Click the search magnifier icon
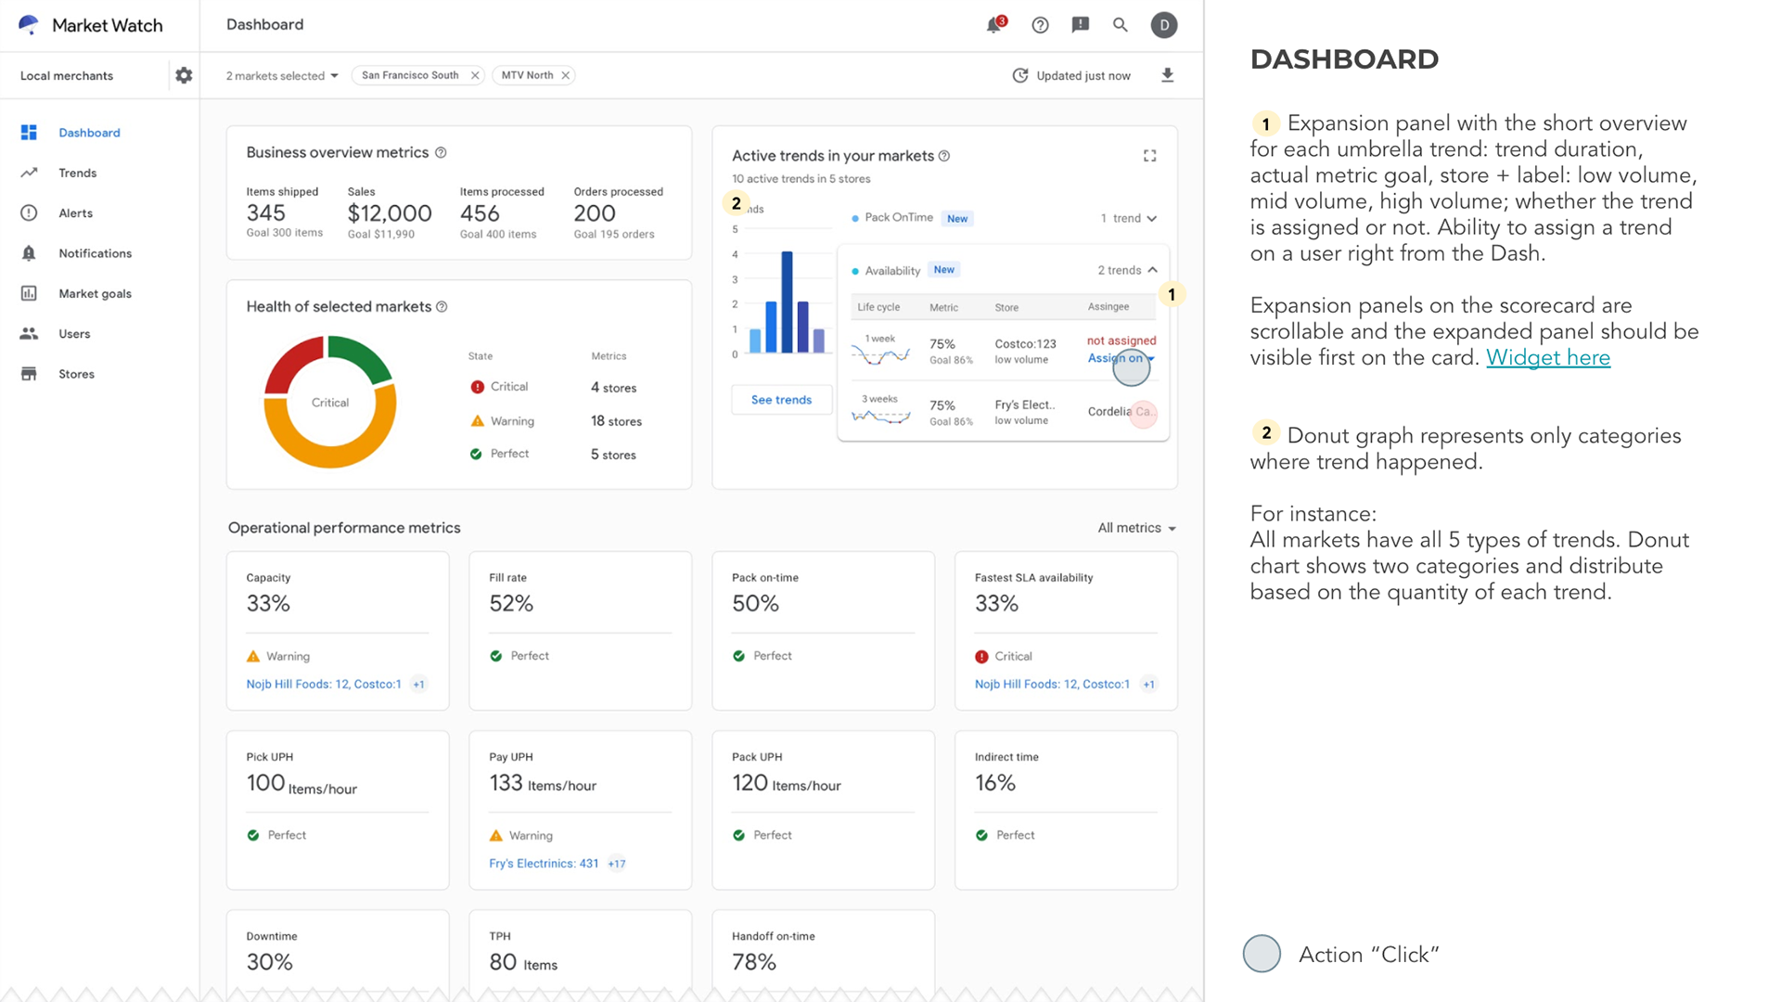The image size is (1781, 1002). point(1121,25)
